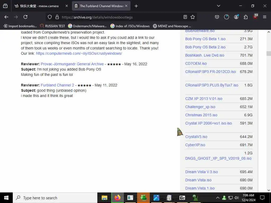This screenshot has width=271, height=203.
Task: Click page scrollbar down arrow
Action: coord(269,190)
